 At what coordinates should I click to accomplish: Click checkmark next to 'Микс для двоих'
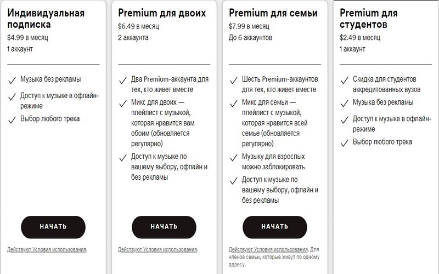[122, 103]
